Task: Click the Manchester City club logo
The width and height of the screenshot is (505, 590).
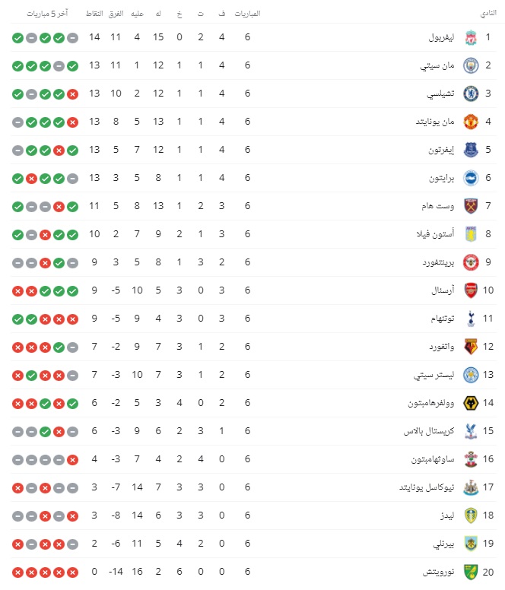Action: [471, 65]
